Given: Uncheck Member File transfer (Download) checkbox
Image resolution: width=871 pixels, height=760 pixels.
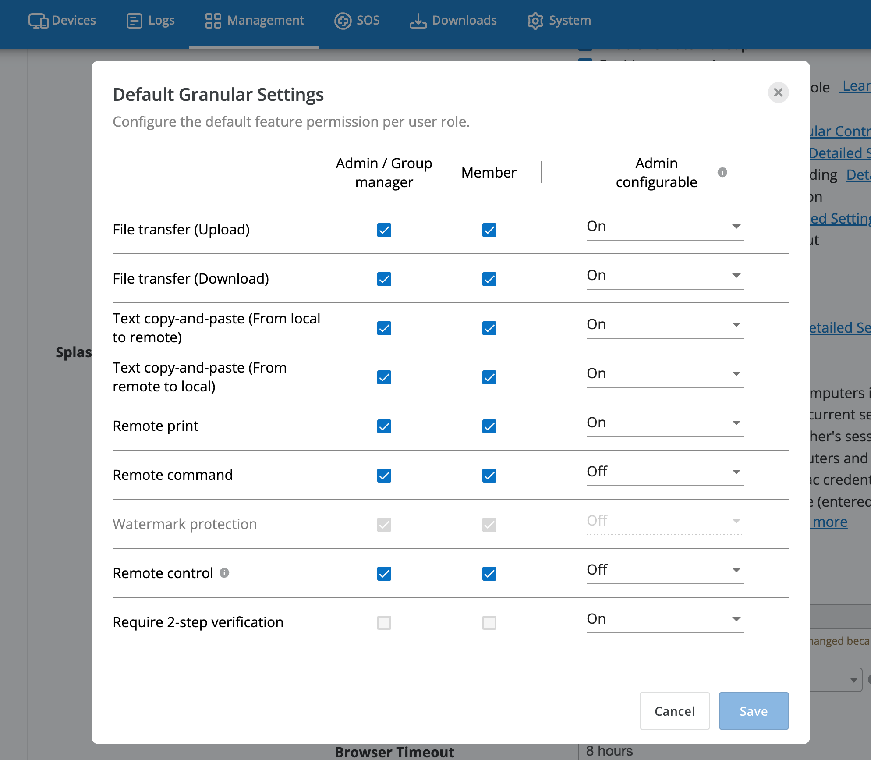Looking at the screenshot, I should tap(489, 279).
